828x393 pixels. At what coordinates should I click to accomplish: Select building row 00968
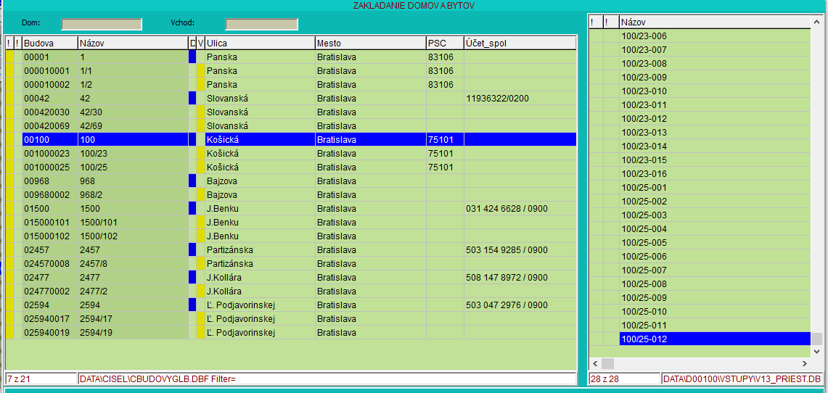(290, 181)
